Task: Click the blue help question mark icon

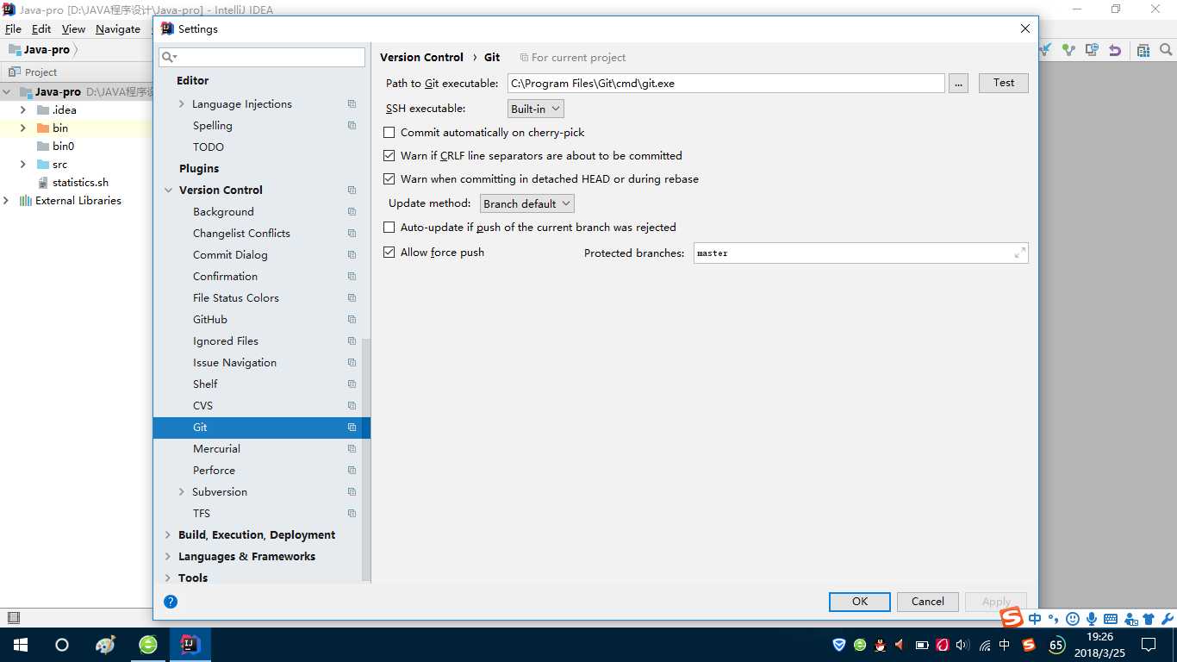Action: [171, 602]
